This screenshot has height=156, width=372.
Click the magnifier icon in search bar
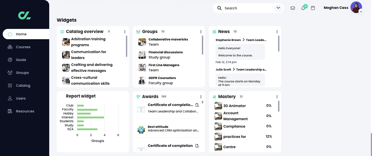click(x=220, y=8)
